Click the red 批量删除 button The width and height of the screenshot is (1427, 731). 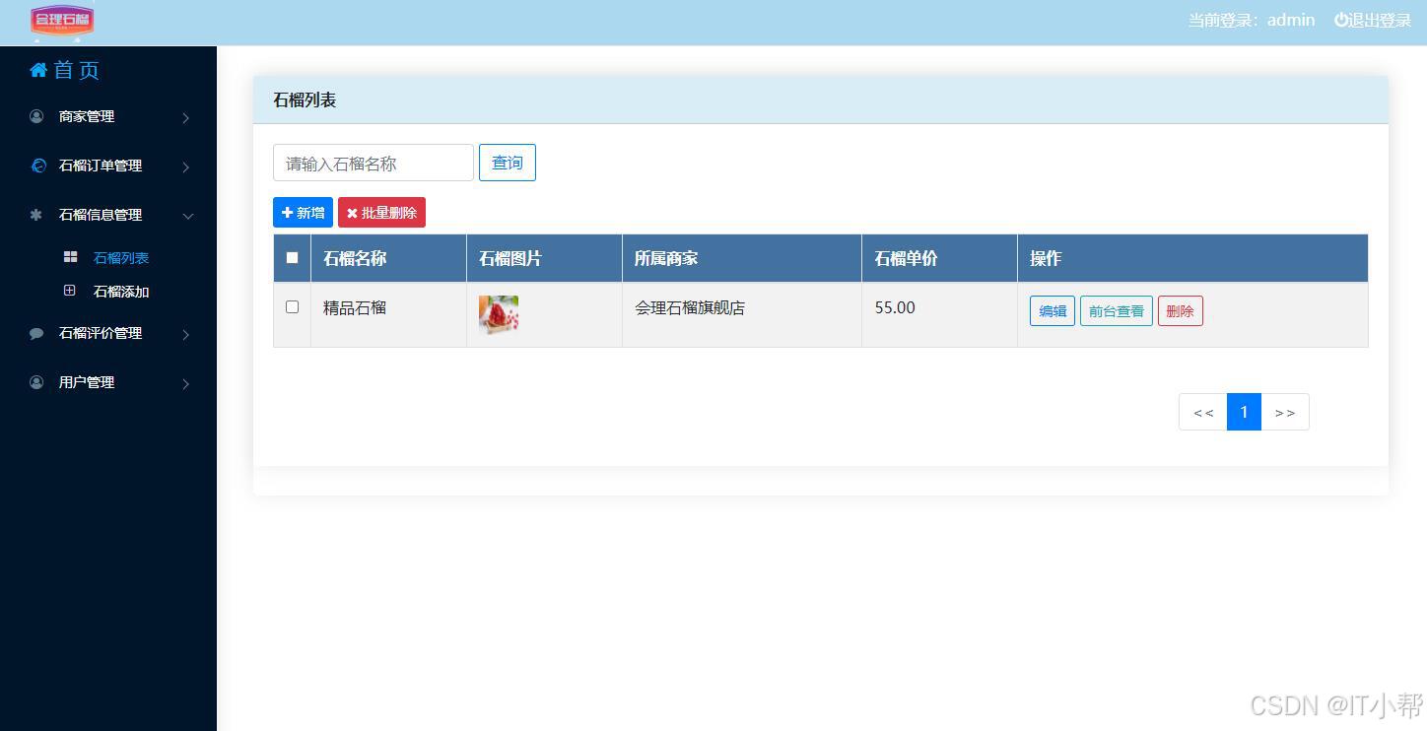pos(381,213)
